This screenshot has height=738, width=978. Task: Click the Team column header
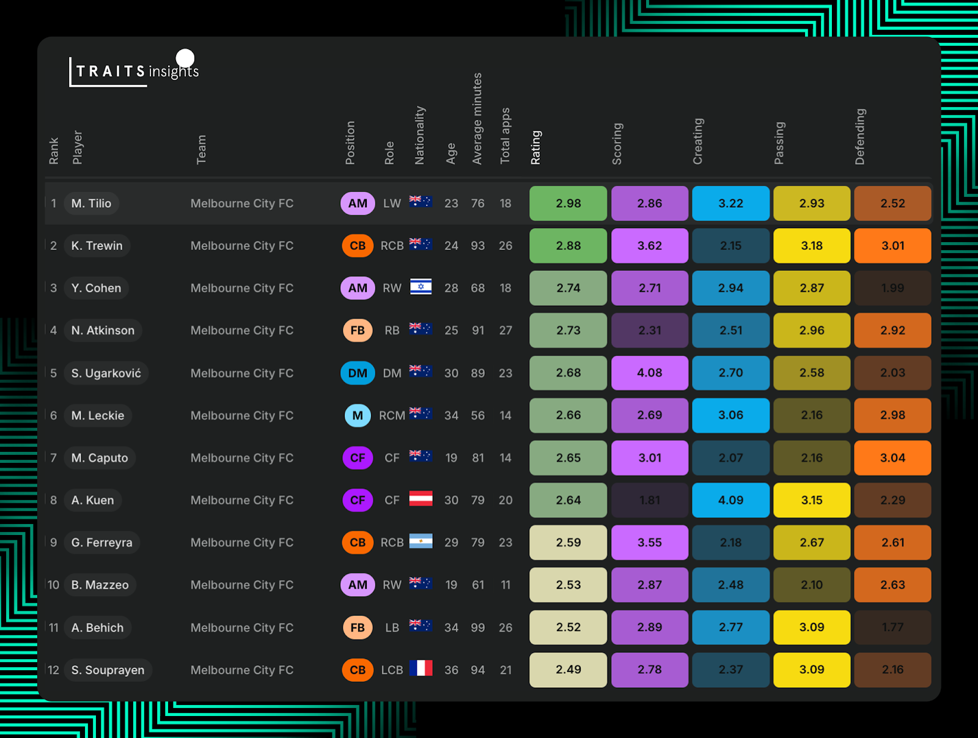[x=201, y=150]
